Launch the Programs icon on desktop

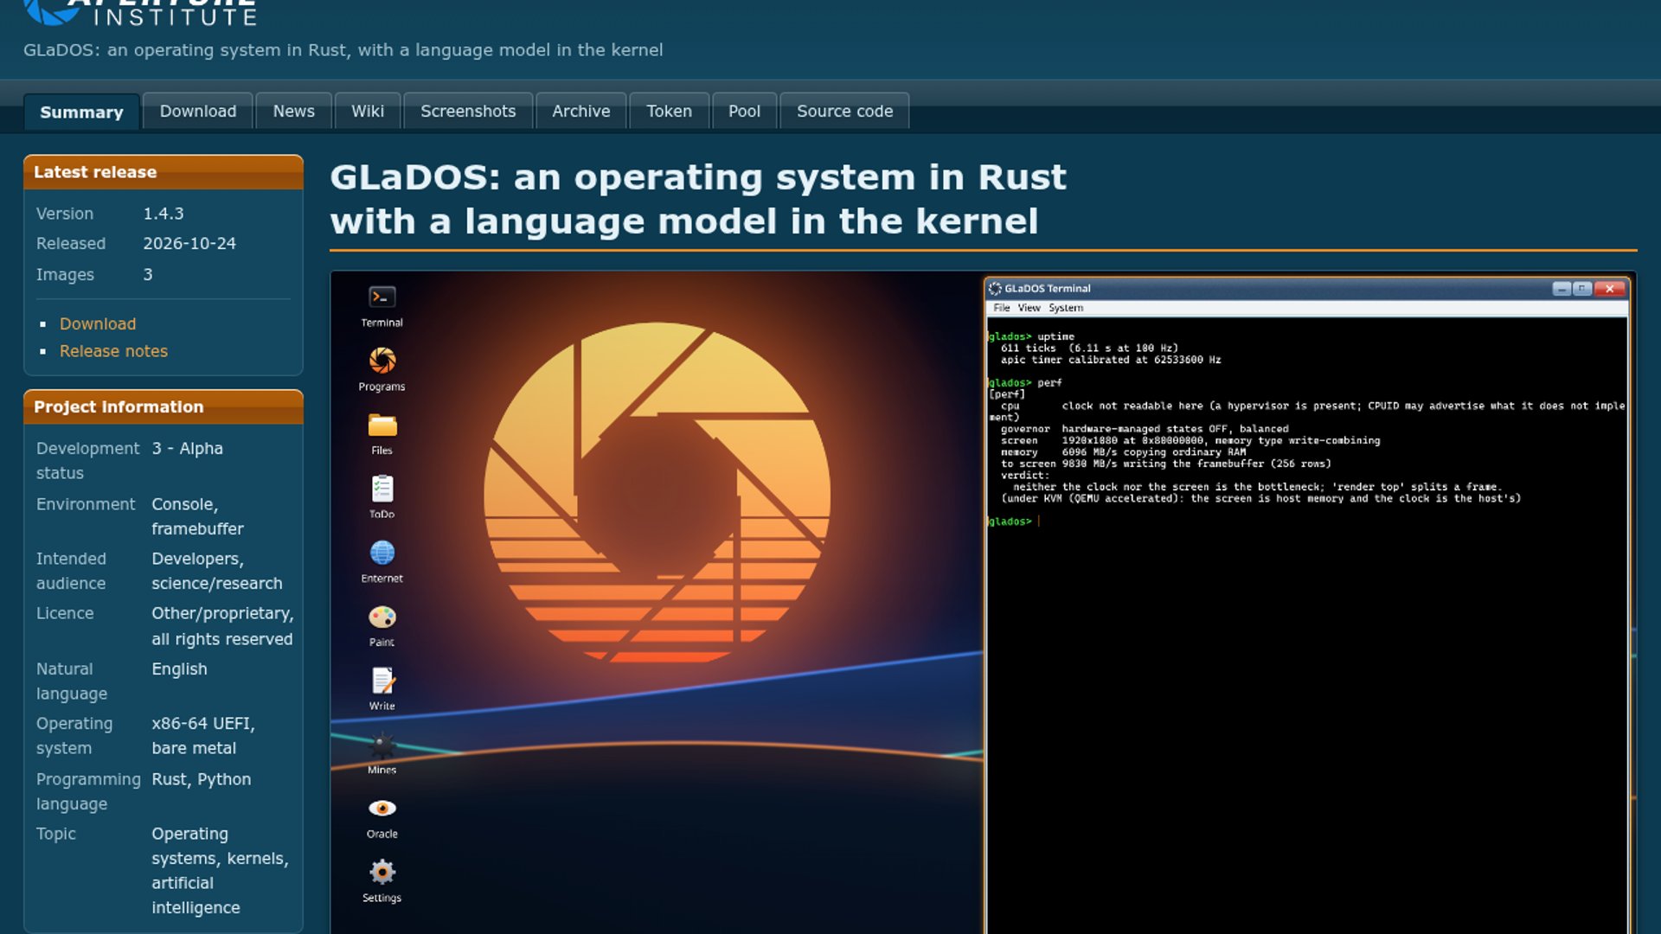[x=382, y=370]
